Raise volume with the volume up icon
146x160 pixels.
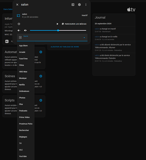pos(26,30)
